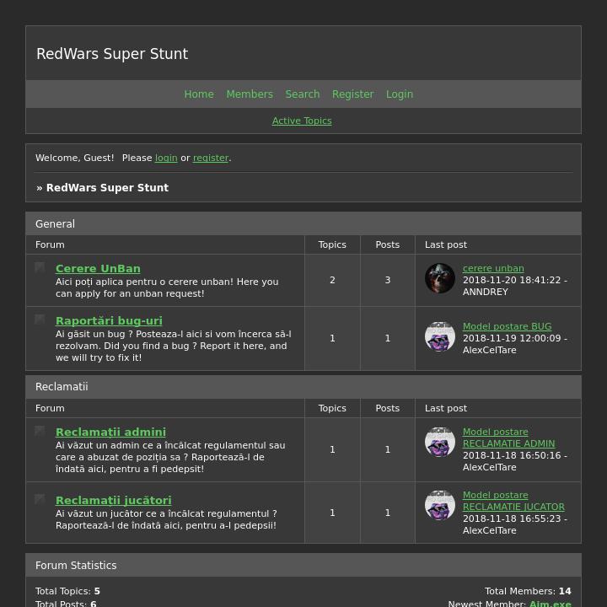Click the avatar beside Model postare BUG

(x=440, y=336)
